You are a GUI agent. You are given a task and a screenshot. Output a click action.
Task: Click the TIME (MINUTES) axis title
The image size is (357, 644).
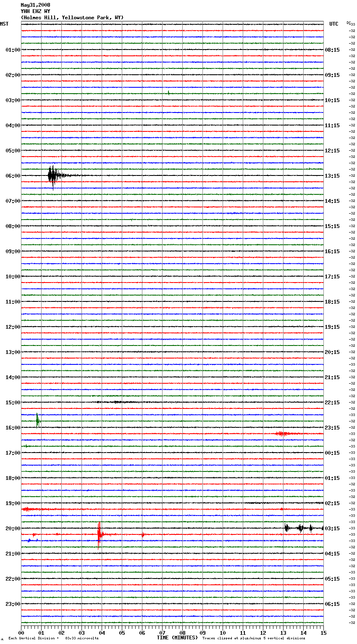(x=177, y=638)
